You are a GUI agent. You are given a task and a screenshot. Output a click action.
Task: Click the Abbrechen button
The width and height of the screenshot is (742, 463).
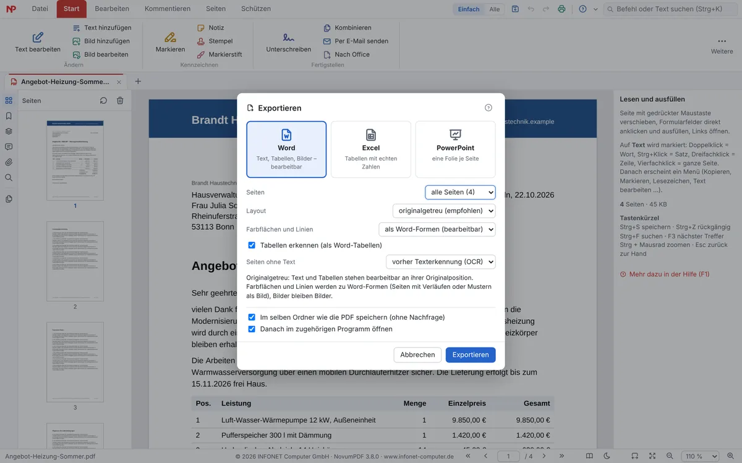tap(417, 354)
